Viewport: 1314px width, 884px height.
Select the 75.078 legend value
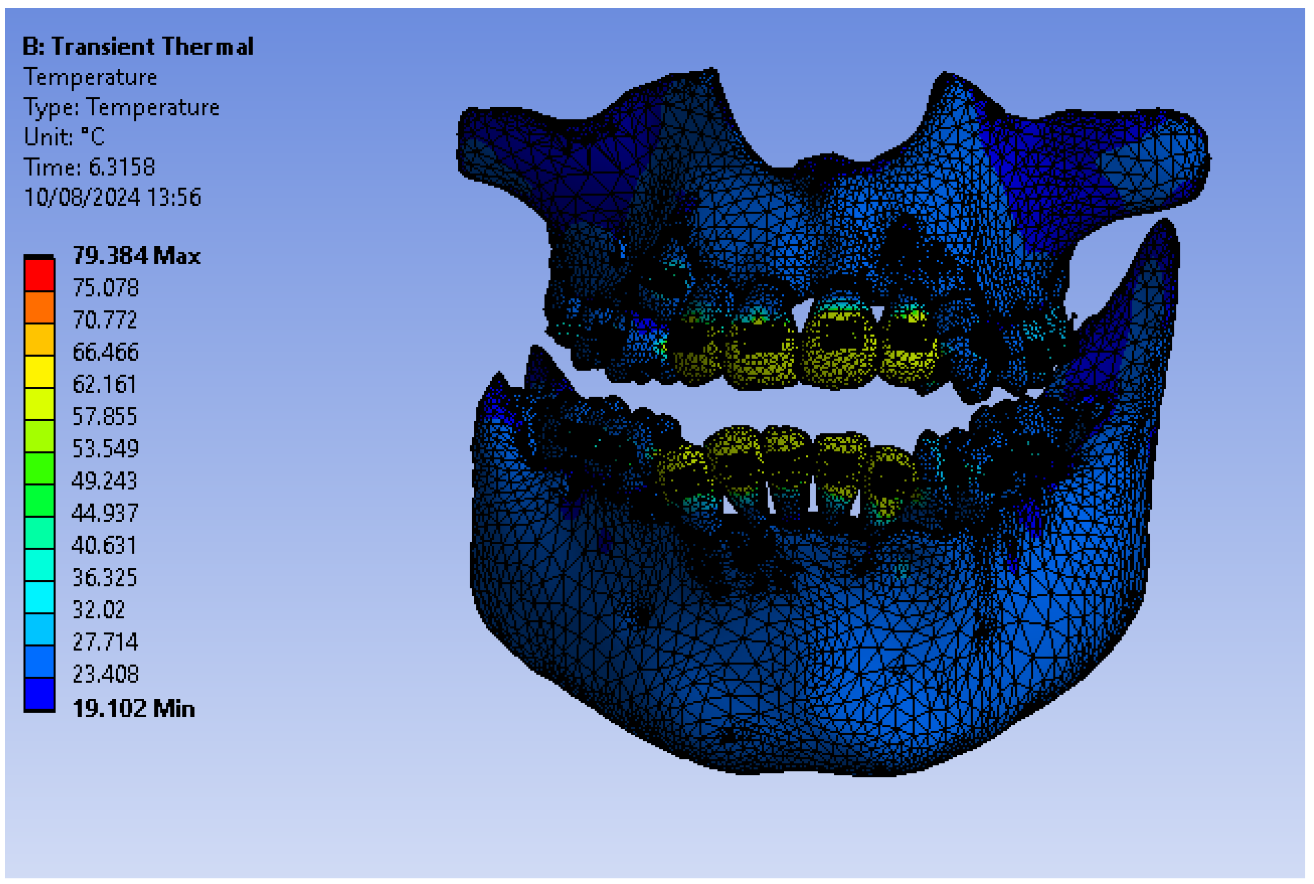[105, 288]
